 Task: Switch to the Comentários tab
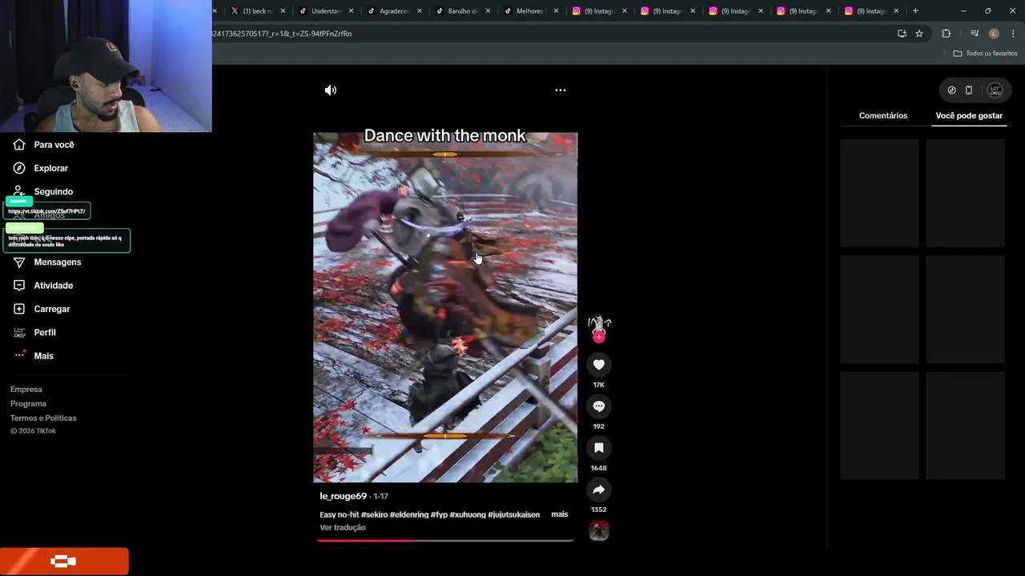click(x=883, y=116)
